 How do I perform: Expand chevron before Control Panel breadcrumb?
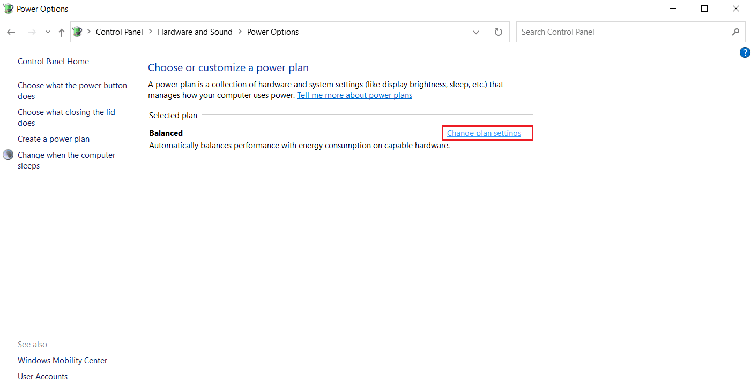(89, 32)
